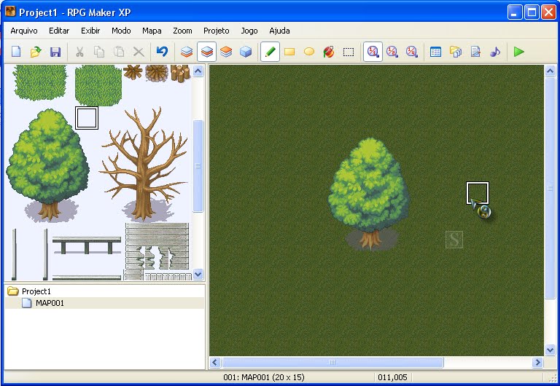
Task: Choose the dashed Selection tool
Action: tap(349, 52)
